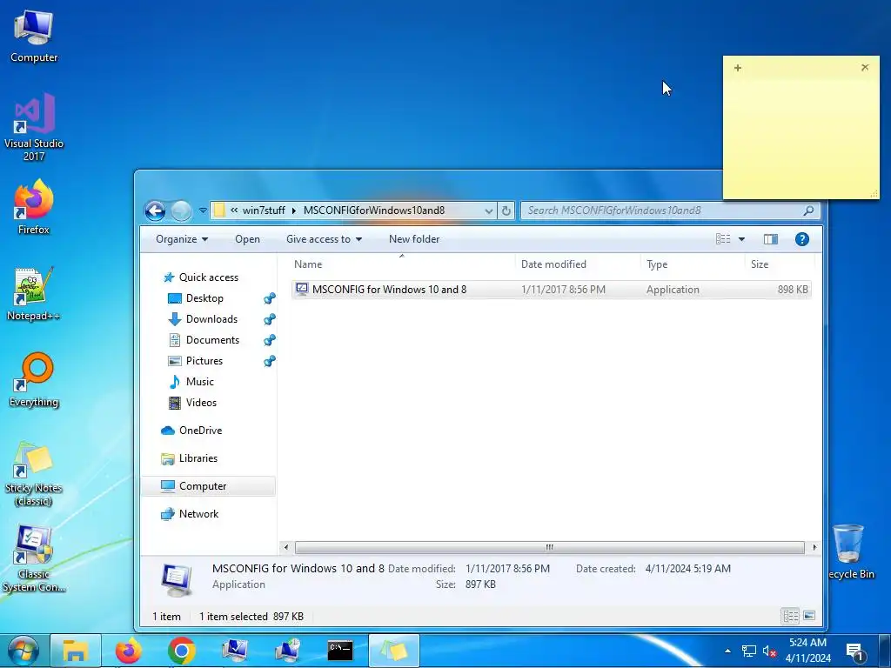Expand the address bar history dropdown
The width and height of the screenshot is (891, 668).
(x=489, y=210)
